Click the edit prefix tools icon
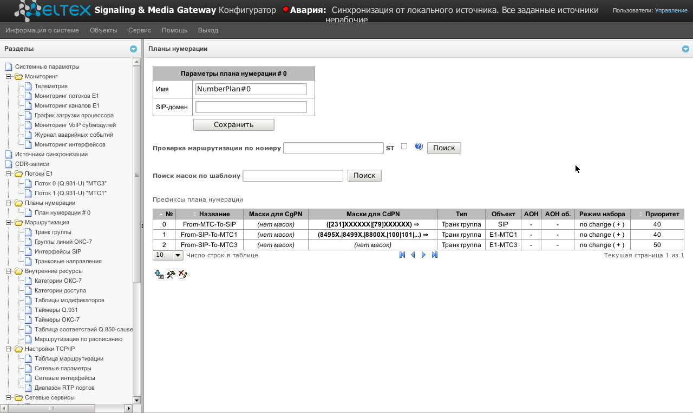This screenshot has height=413, width=693. tap(171, 275)
